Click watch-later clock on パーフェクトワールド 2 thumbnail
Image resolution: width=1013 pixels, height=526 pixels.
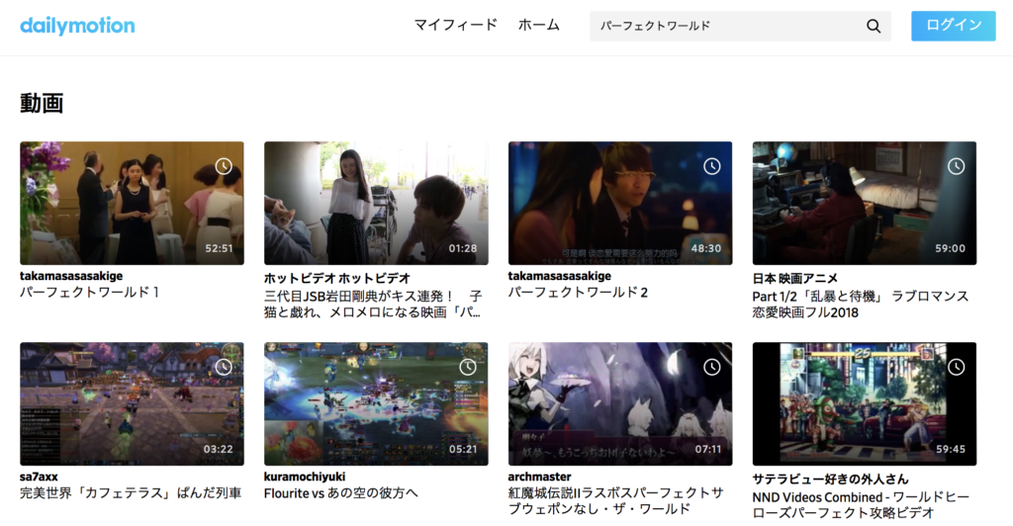(x=712, y=166)
